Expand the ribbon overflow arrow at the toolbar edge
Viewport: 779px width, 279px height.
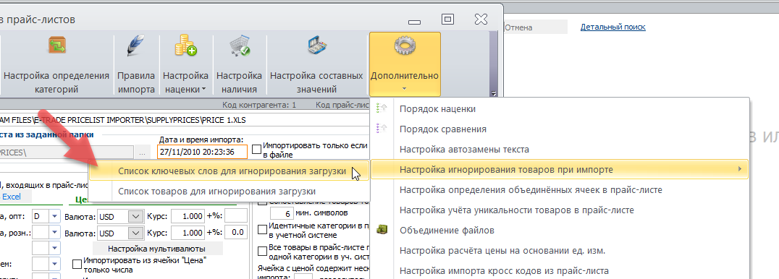pyautogui.click(x=493, y=93)
